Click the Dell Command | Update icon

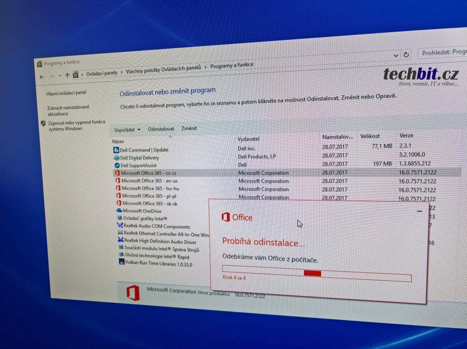(116, 150)
